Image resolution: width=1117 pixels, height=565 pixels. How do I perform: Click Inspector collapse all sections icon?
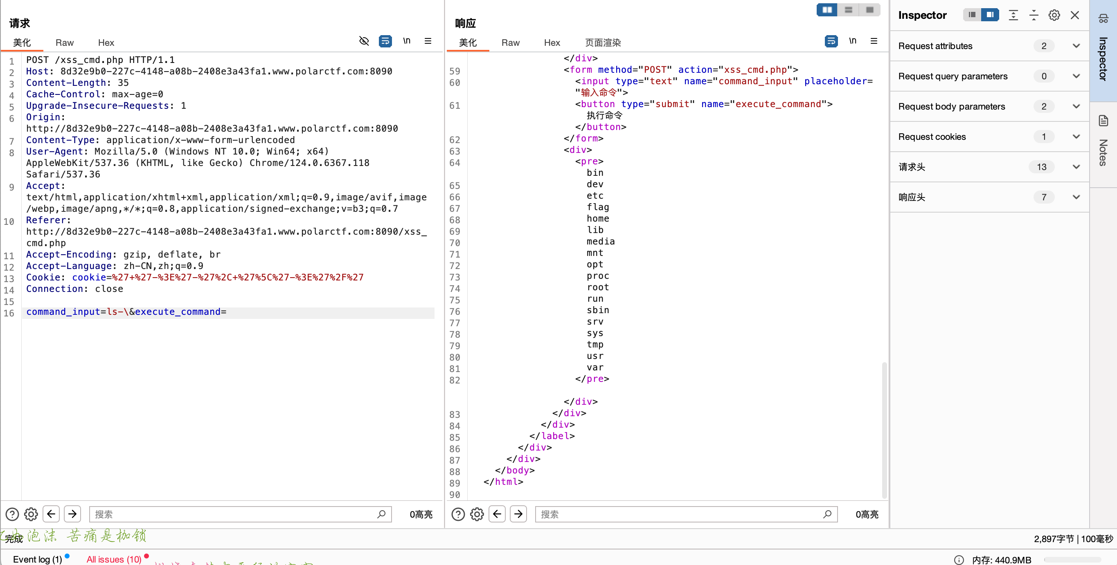[1034, 16]
